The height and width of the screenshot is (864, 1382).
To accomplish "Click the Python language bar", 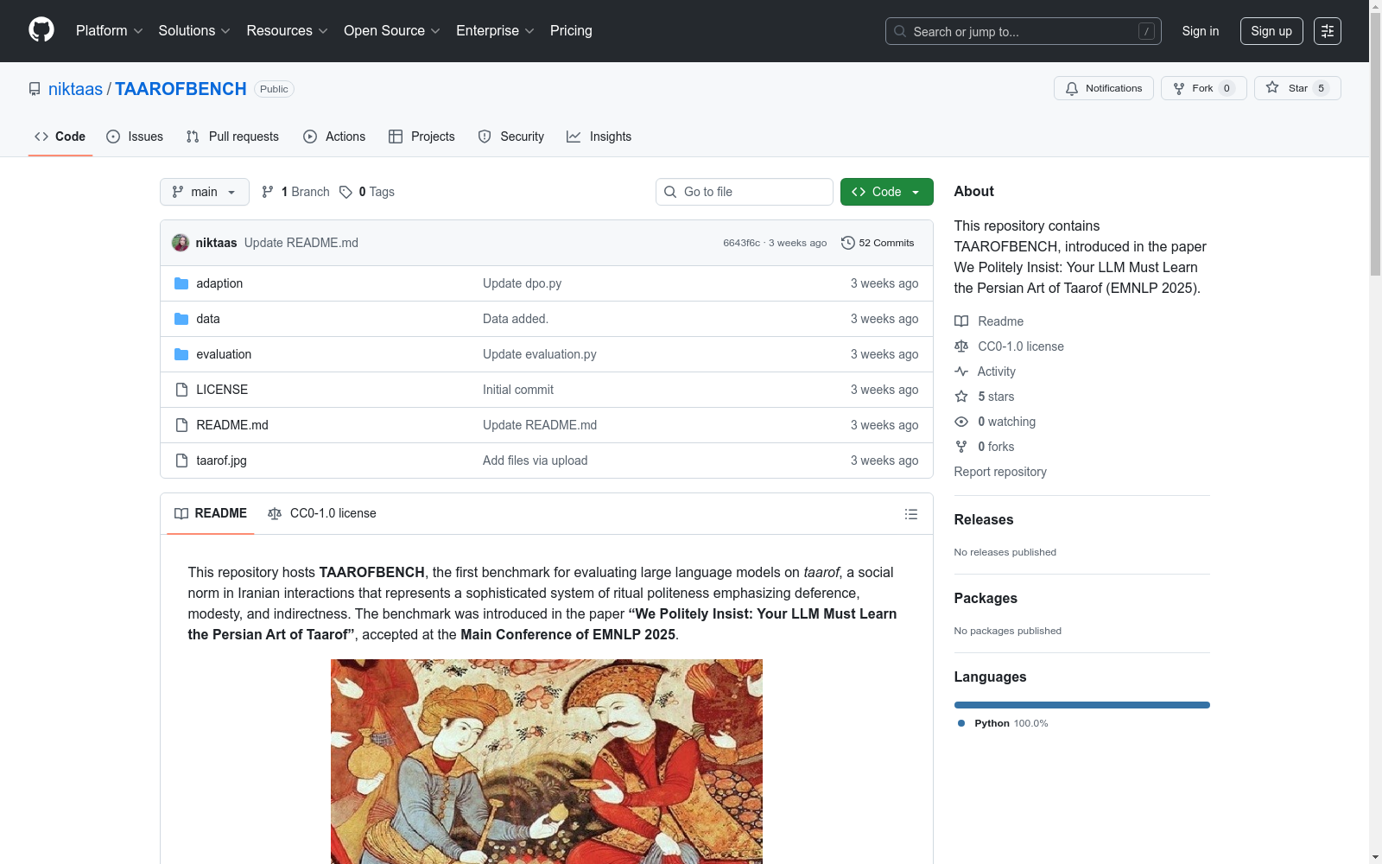I will [x=1082, y=705].
